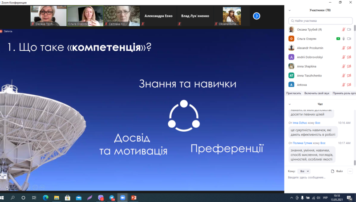Select Александра Евко video tile

tap(158, 16)
